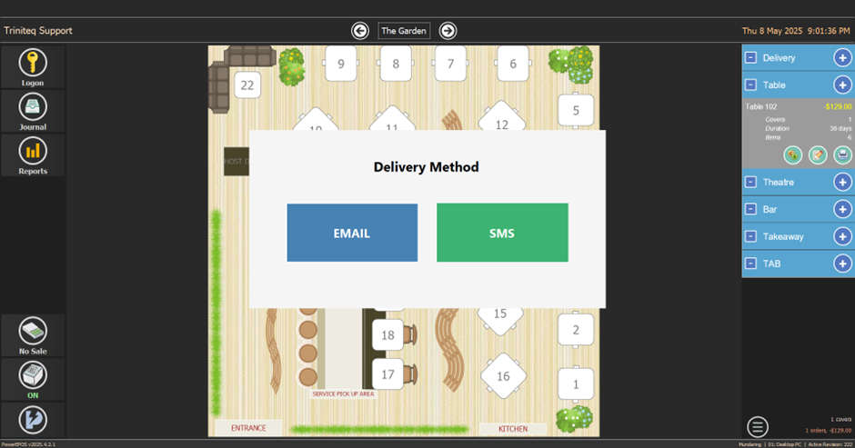This screenshot has width=855, height=448.
Task: Open the hamburger menu icon at bottom right
Action: coord(758,427)
